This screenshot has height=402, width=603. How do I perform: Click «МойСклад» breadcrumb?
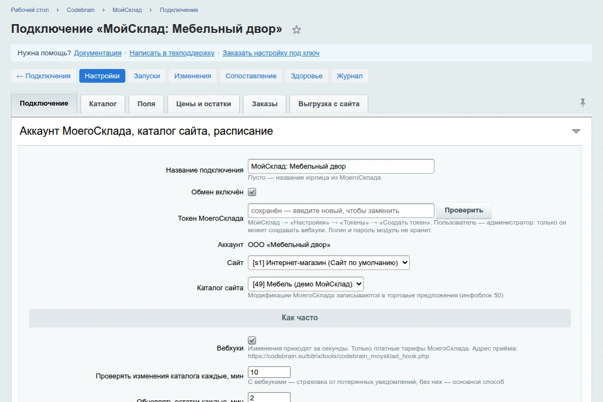click(x=127, y=10)
